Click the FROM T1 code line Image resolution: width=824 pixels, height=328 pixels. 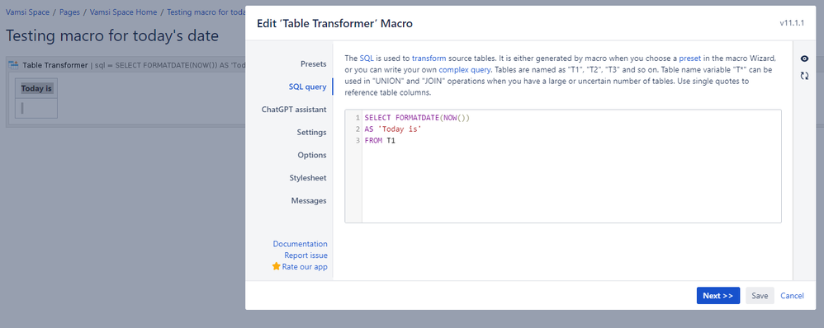380,141
